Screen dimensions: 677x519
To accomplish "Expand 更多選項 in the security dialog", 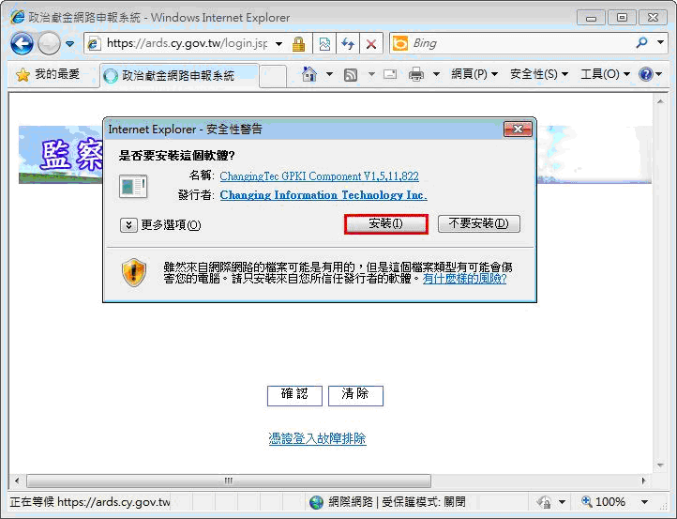I will click(160, 224).
